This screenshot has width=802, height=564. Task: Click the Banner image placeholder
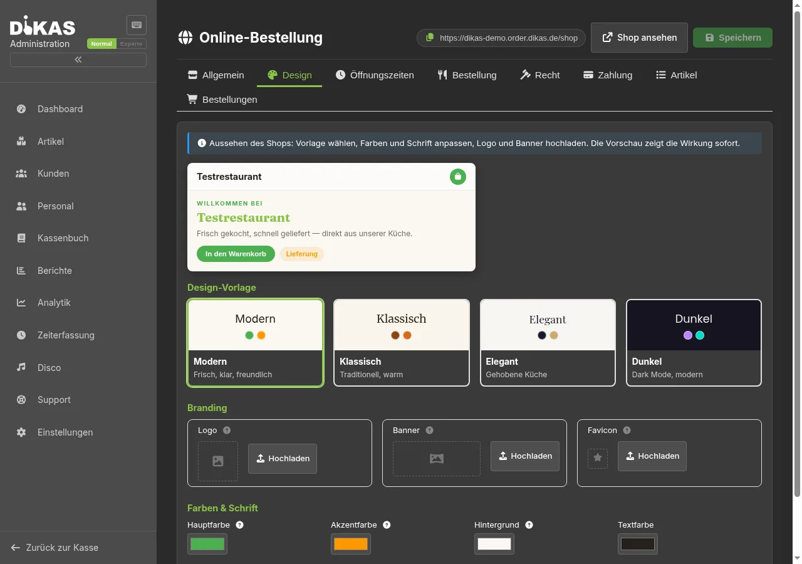click(437, 459)
